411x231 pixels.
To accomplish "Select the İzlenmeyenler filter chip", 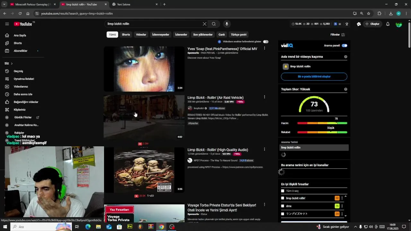I will click(161, 35).
